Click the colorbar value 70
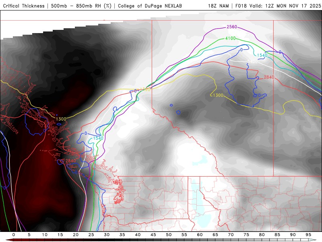 (231, 235)
